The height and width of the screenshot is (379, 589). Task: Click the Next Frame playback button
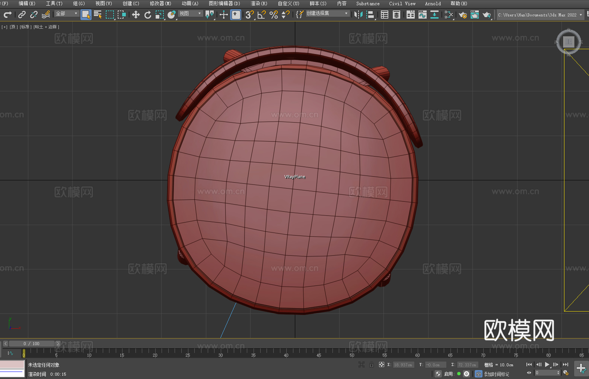tap(556, 364)
